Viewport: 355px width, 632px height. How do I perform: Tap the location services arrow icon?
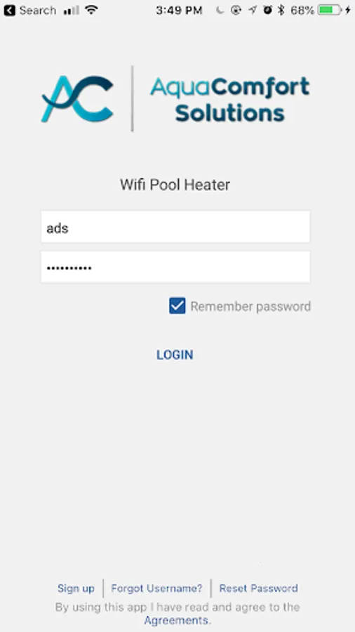pos(252,10)
